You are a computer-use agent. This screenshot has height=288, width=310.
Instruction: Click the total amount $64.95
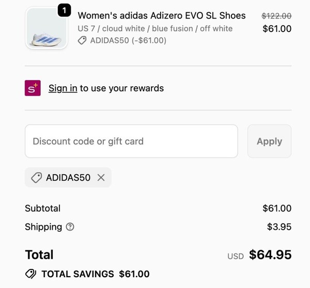click(x=270, y=254)
